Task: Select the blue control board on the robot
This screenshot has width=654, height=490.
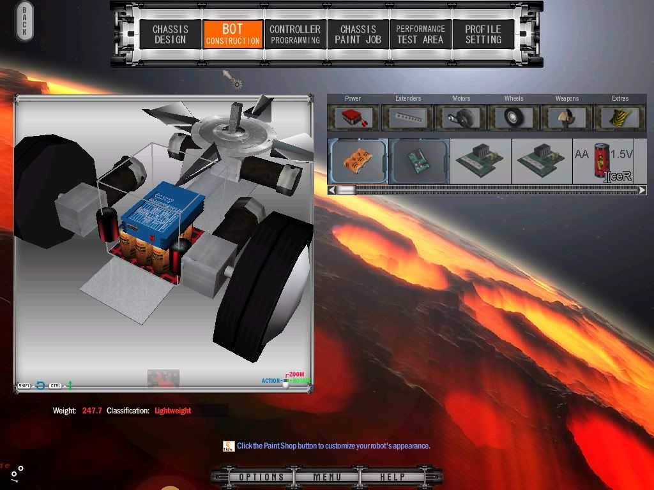Action: tap(163, 213)
